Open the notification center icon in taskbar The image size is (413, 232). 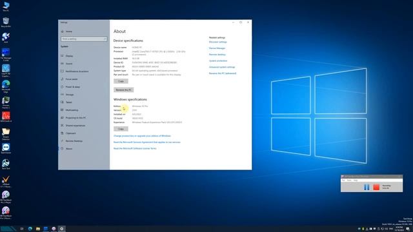408,229
